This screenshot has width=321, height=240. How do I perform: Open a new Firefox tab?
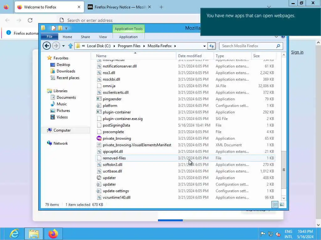(161, 7)
